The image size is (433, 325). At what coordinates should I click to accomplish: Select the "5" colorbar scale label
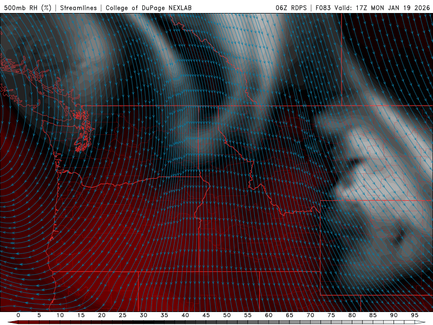tap(39, 315)
